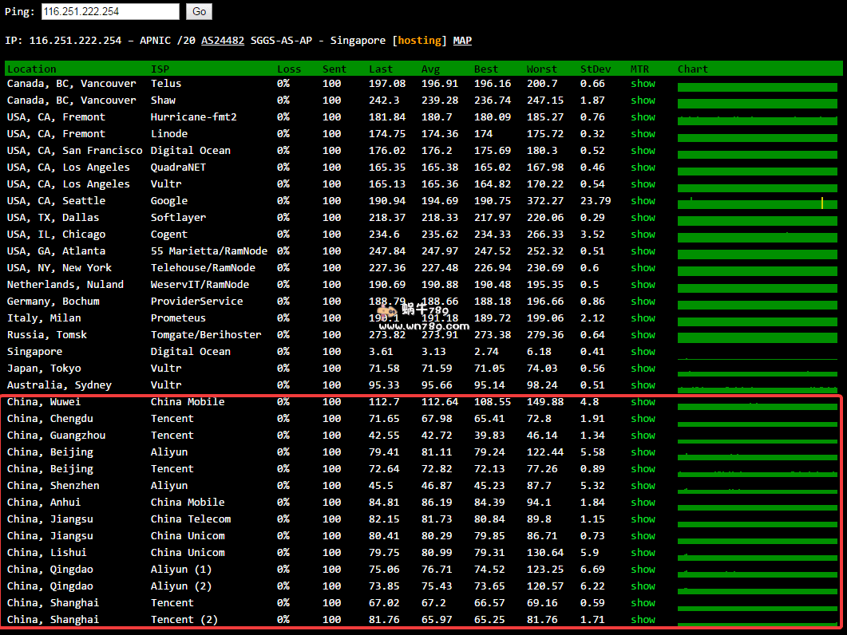Image resolution: width=847 pixels, height=635 pixels.
Task: Click the Ping IP address input field
Action: coord(109,12)
